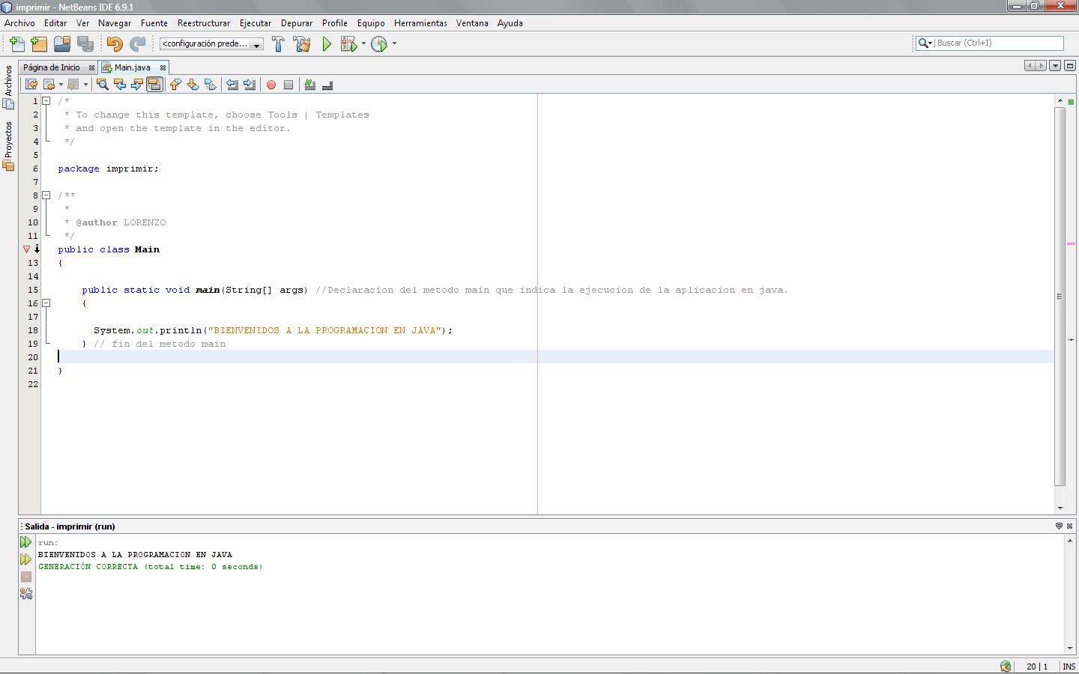Open the Reestructurar menu

click(203, 23)
